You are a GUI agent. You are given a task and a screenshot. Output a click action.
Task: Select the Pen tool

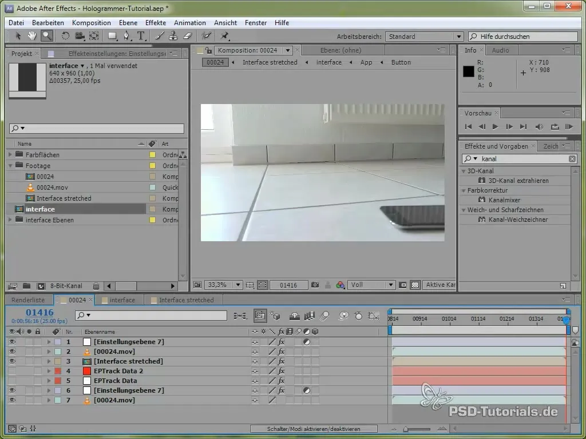[126, 35]
